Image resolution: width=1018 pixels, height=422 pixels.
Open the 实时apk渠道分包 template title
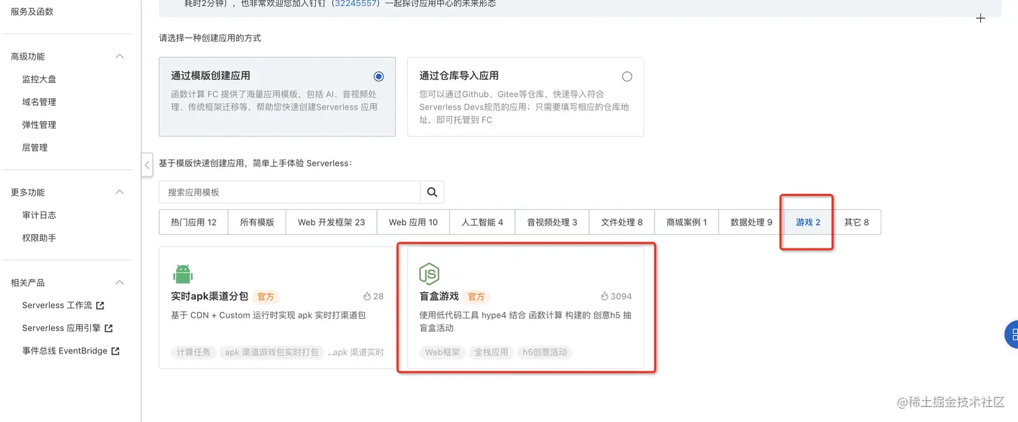[210, 296]
